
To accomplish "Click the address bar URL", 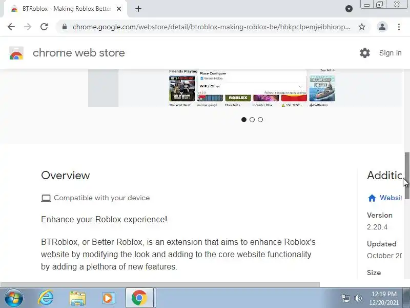I will pos(211,27).
